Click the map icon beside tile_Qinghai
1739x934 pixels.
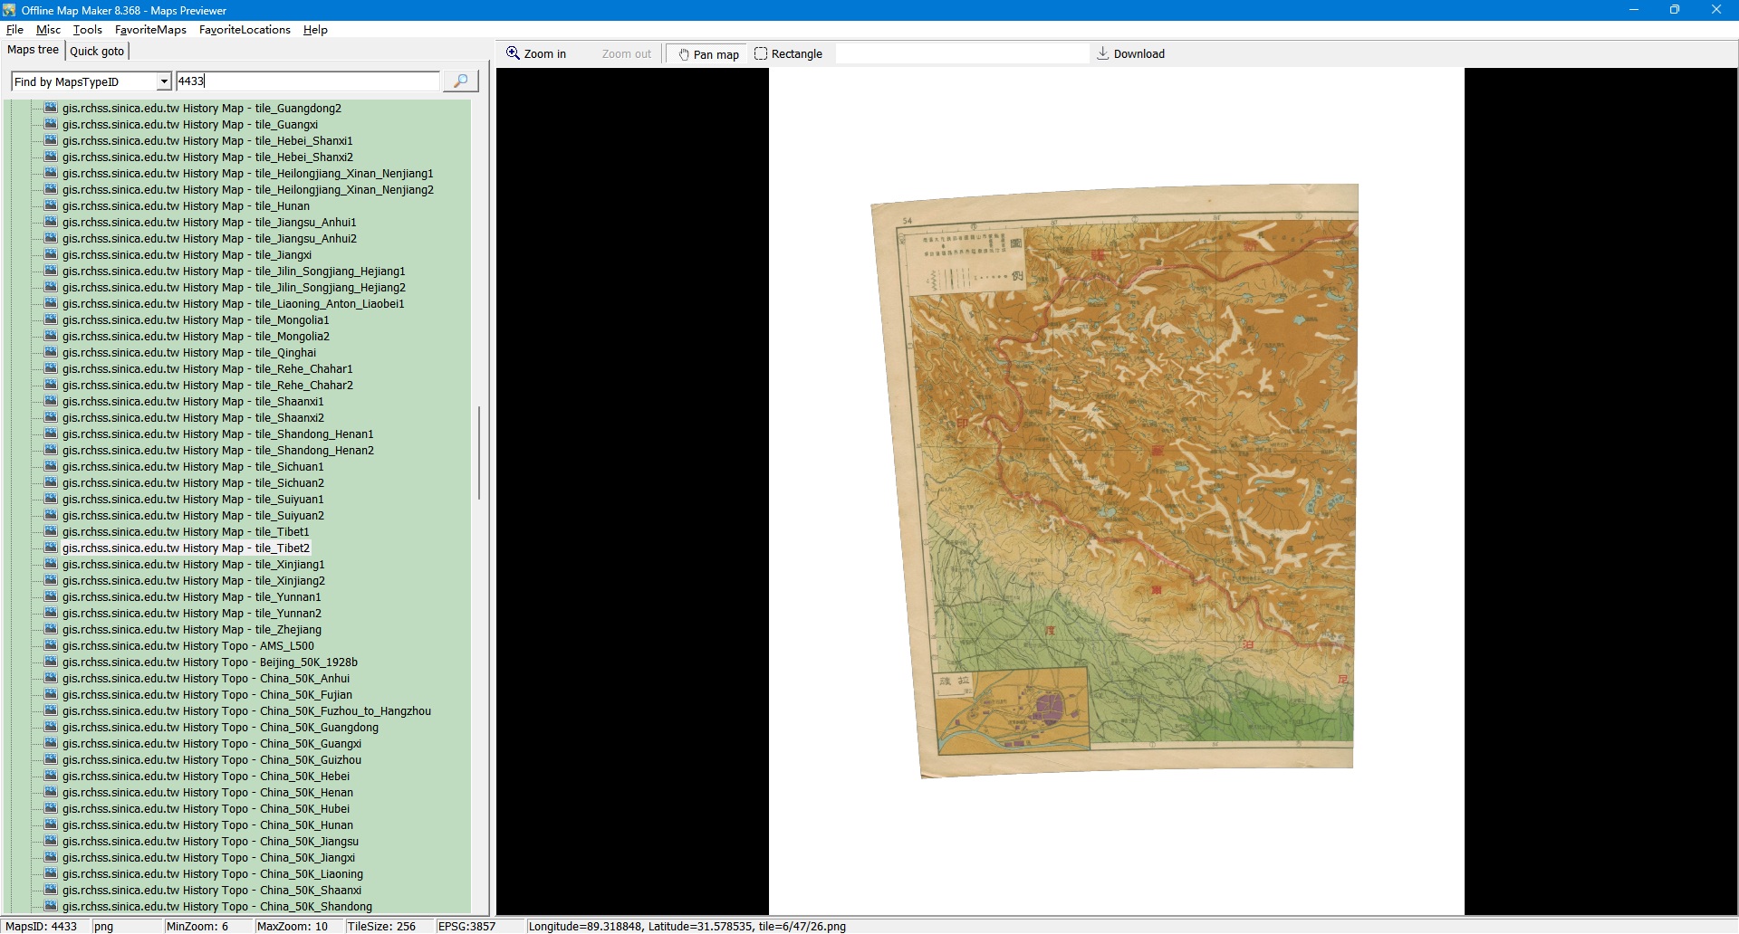52,352
